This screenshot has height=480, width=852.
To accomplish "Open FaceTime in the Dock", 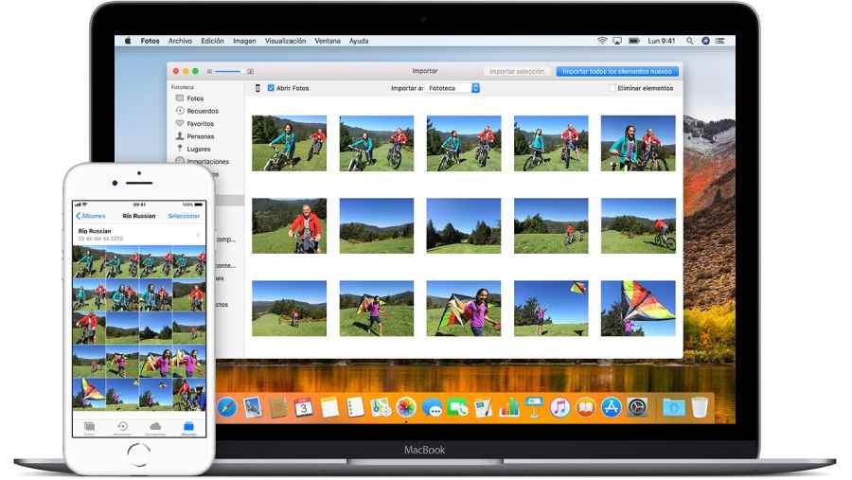I will coord(457,407).
